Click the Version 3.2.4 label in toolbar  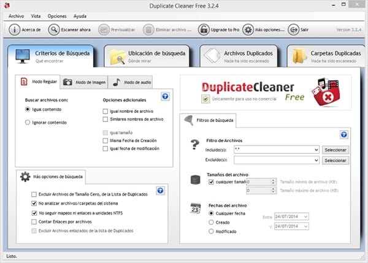(348, 30)
